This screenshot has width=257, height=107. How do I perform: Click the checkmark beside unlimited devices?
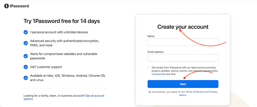pyautogui.click(x=26, y=32)
